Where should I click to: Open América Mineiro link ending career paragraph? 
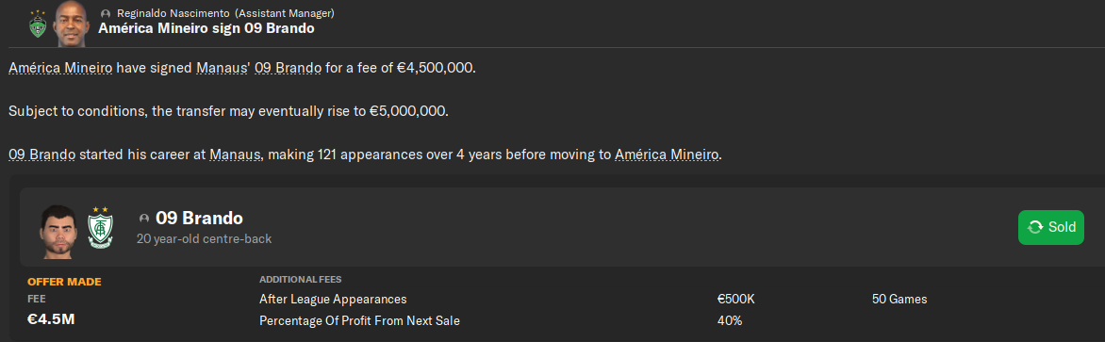tap(668, 155)
